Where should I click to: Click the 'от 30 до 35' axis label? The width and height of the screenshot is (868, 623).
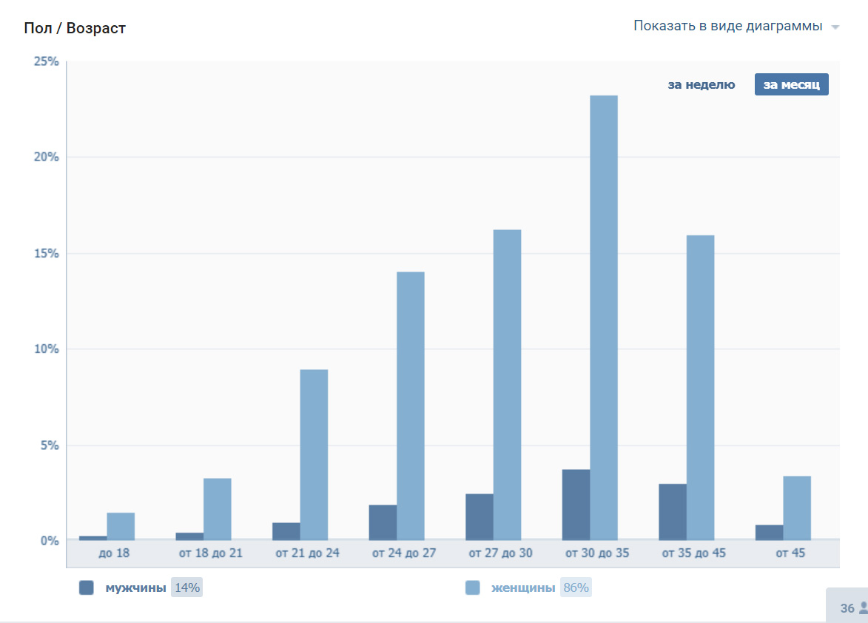(596, 553)
